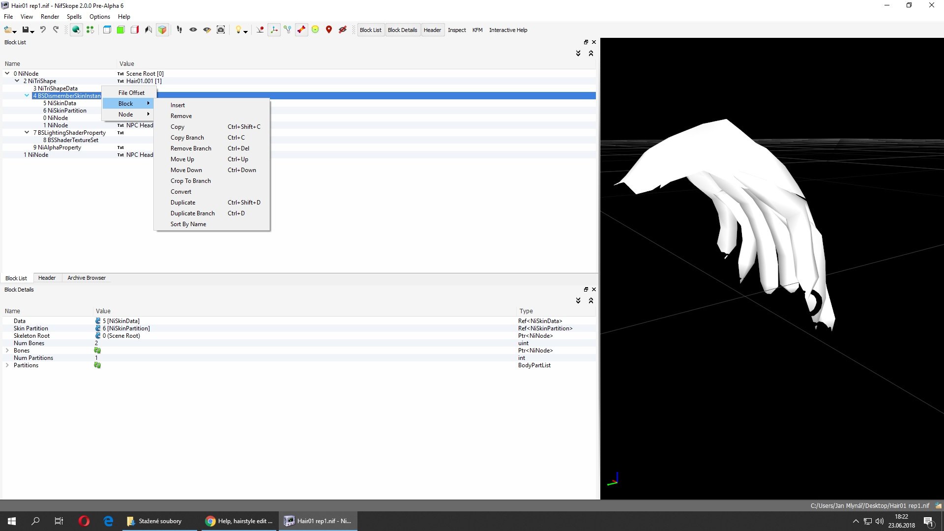Image resolution: width=944 pixels, height=531 pixels.
Task: Click the Block Details toolbar button
Action: (402, 30)
